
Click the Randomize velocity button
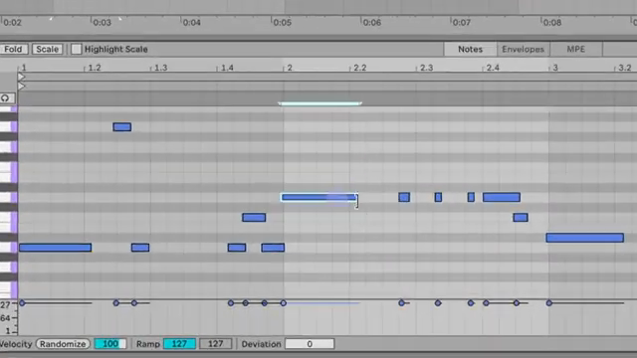coord(63,344)
